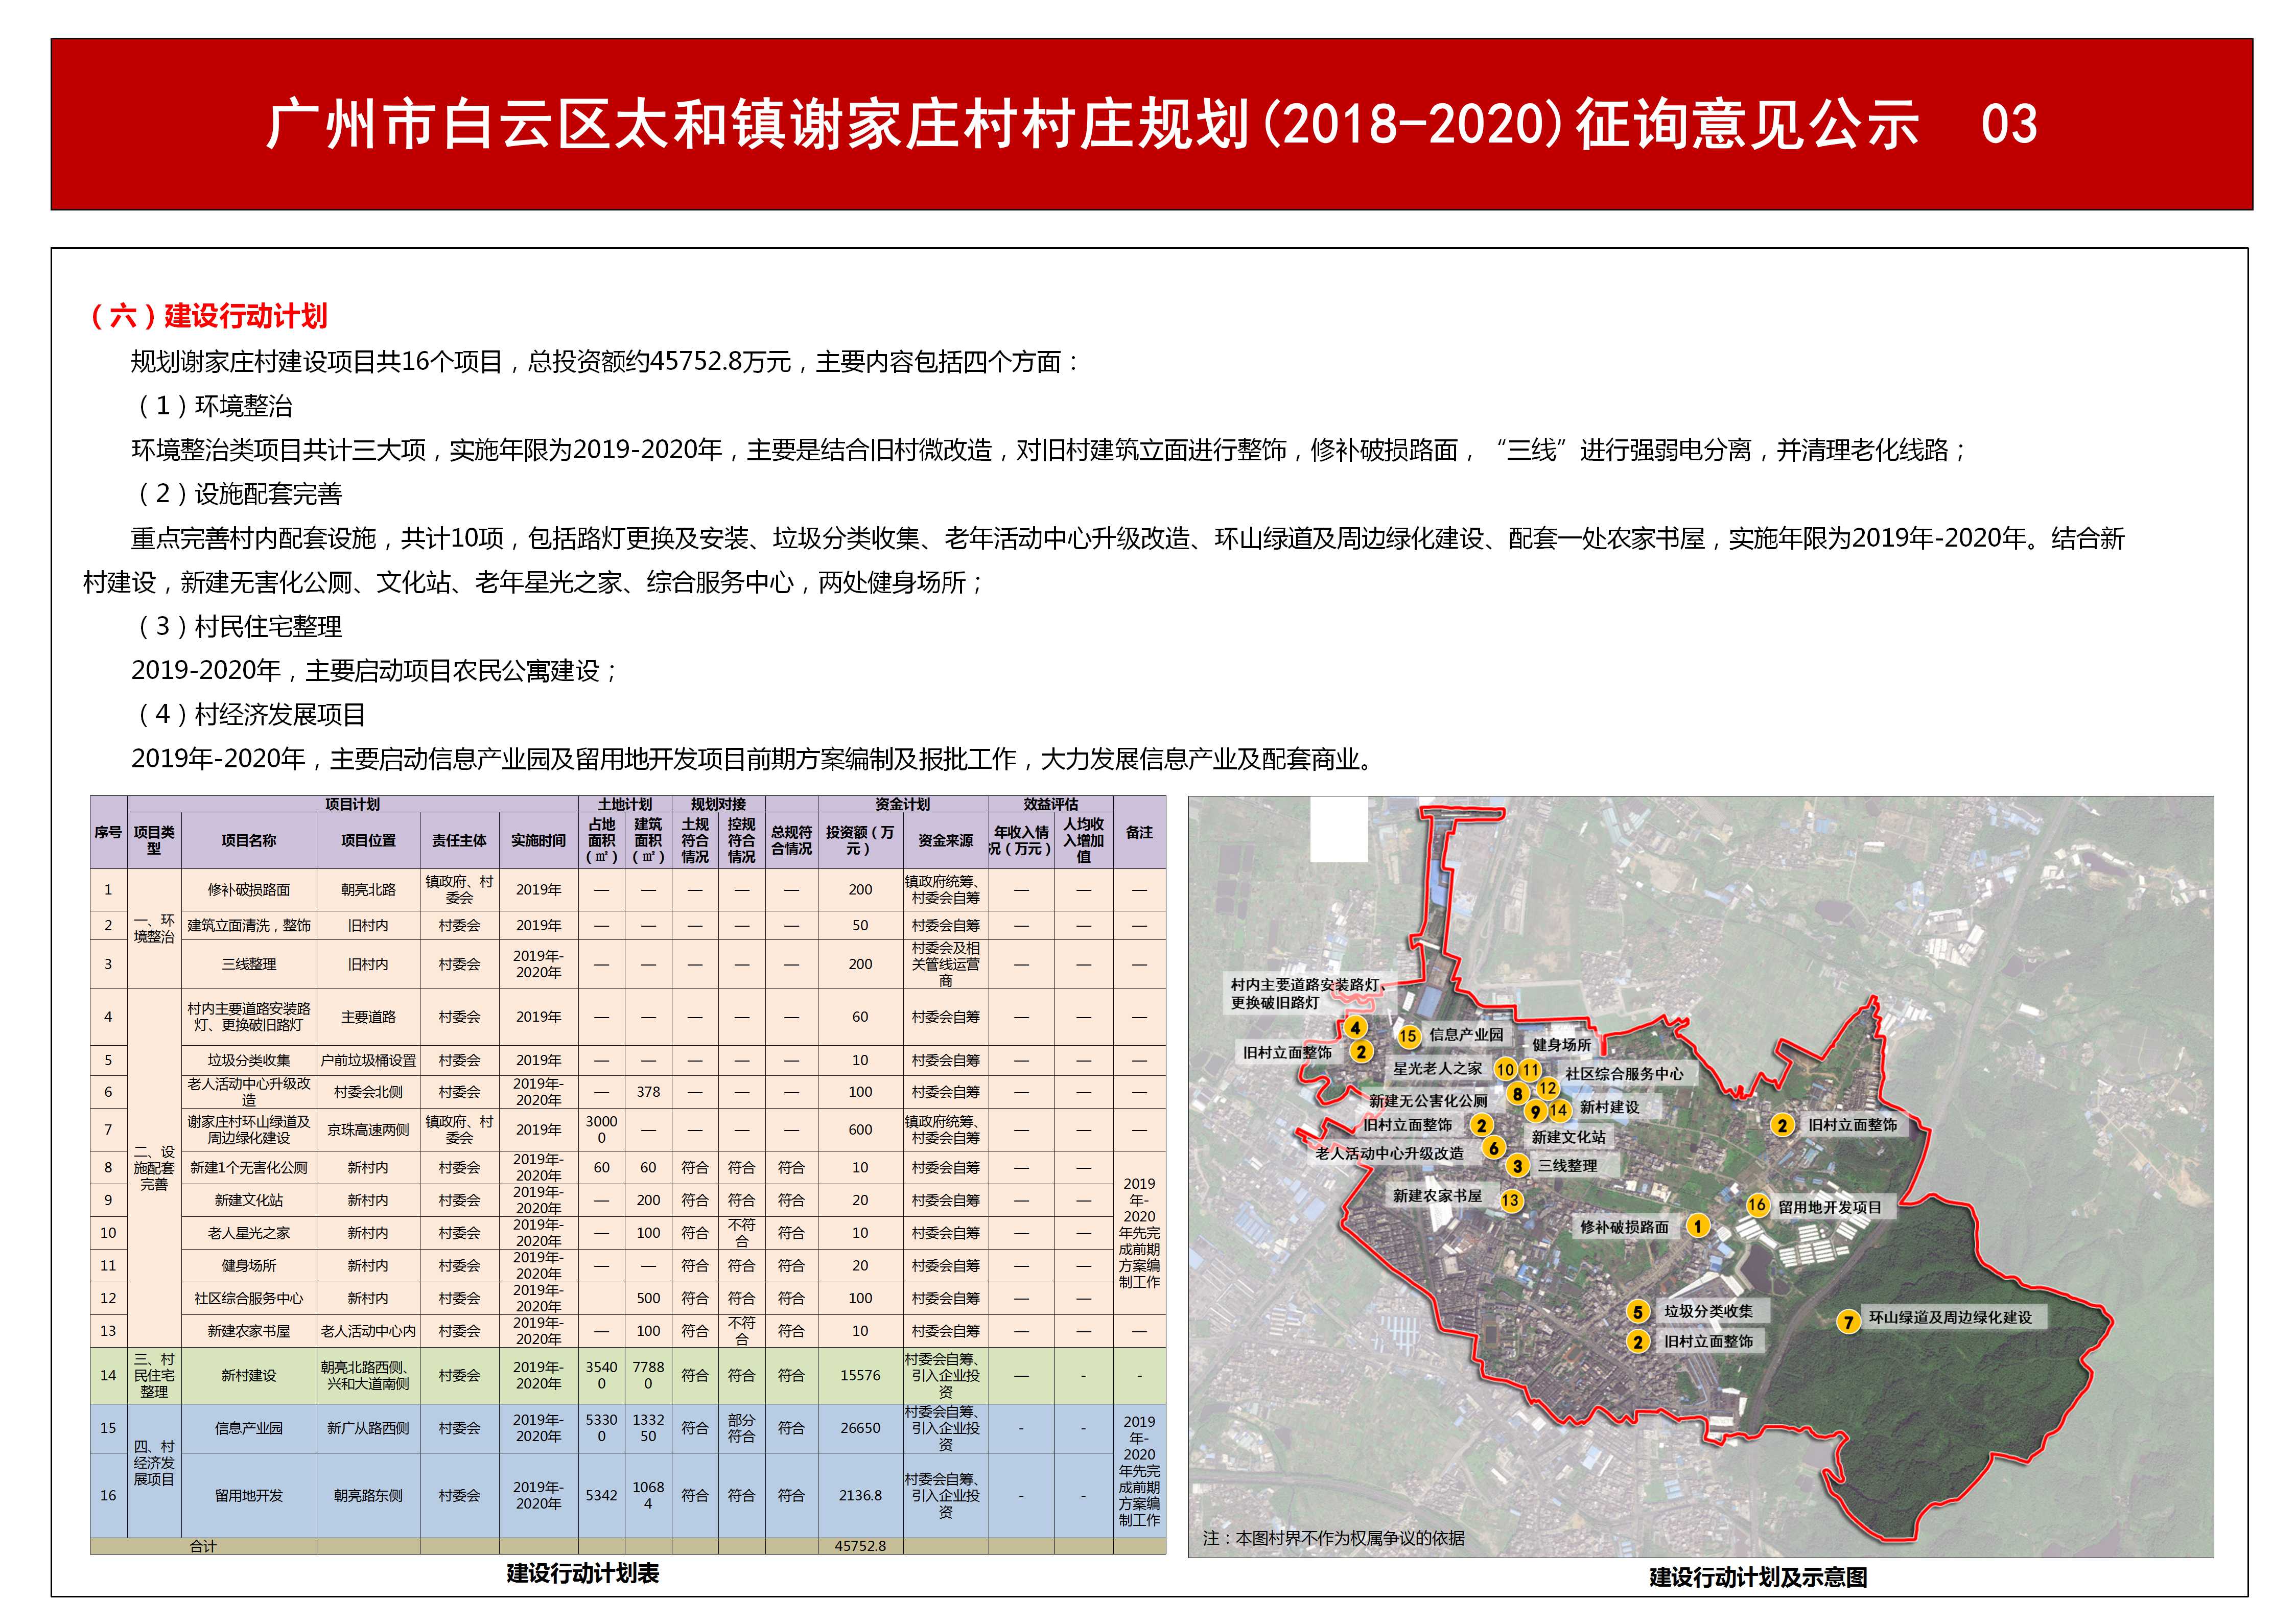Click the table cell 朝亮路东侧
Screen dimensions: 2296x1624
click(368, 1496)
